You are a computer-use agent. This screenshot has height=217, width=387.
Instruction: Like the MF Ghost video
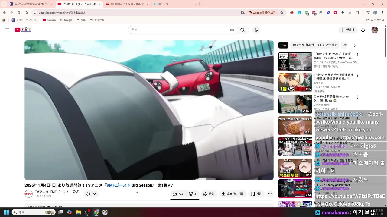(178, 194)
